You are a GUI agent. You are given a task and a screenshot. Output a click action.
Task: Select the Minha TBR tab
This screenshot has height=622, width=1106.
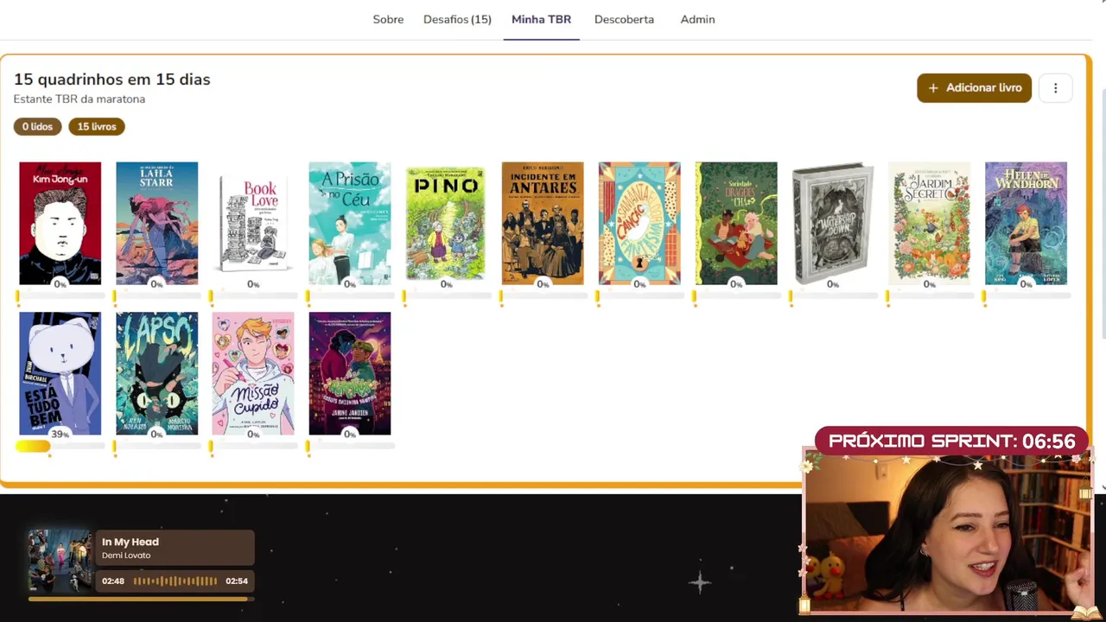point(541,19)
